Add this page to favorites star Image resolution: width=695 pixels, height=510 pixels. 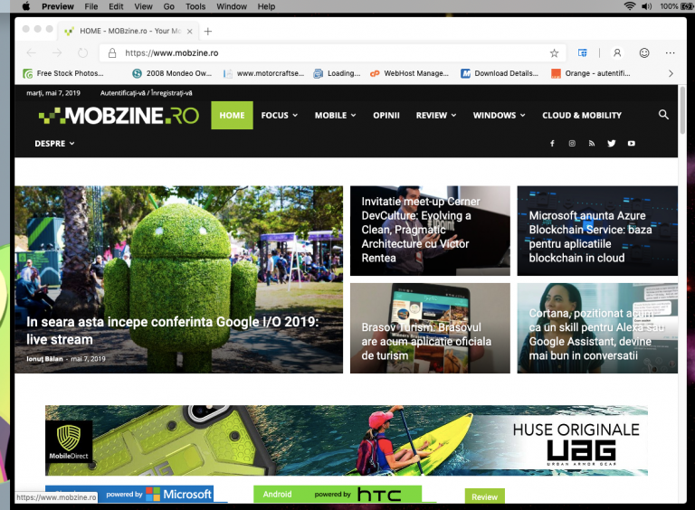tap(554, 53)
